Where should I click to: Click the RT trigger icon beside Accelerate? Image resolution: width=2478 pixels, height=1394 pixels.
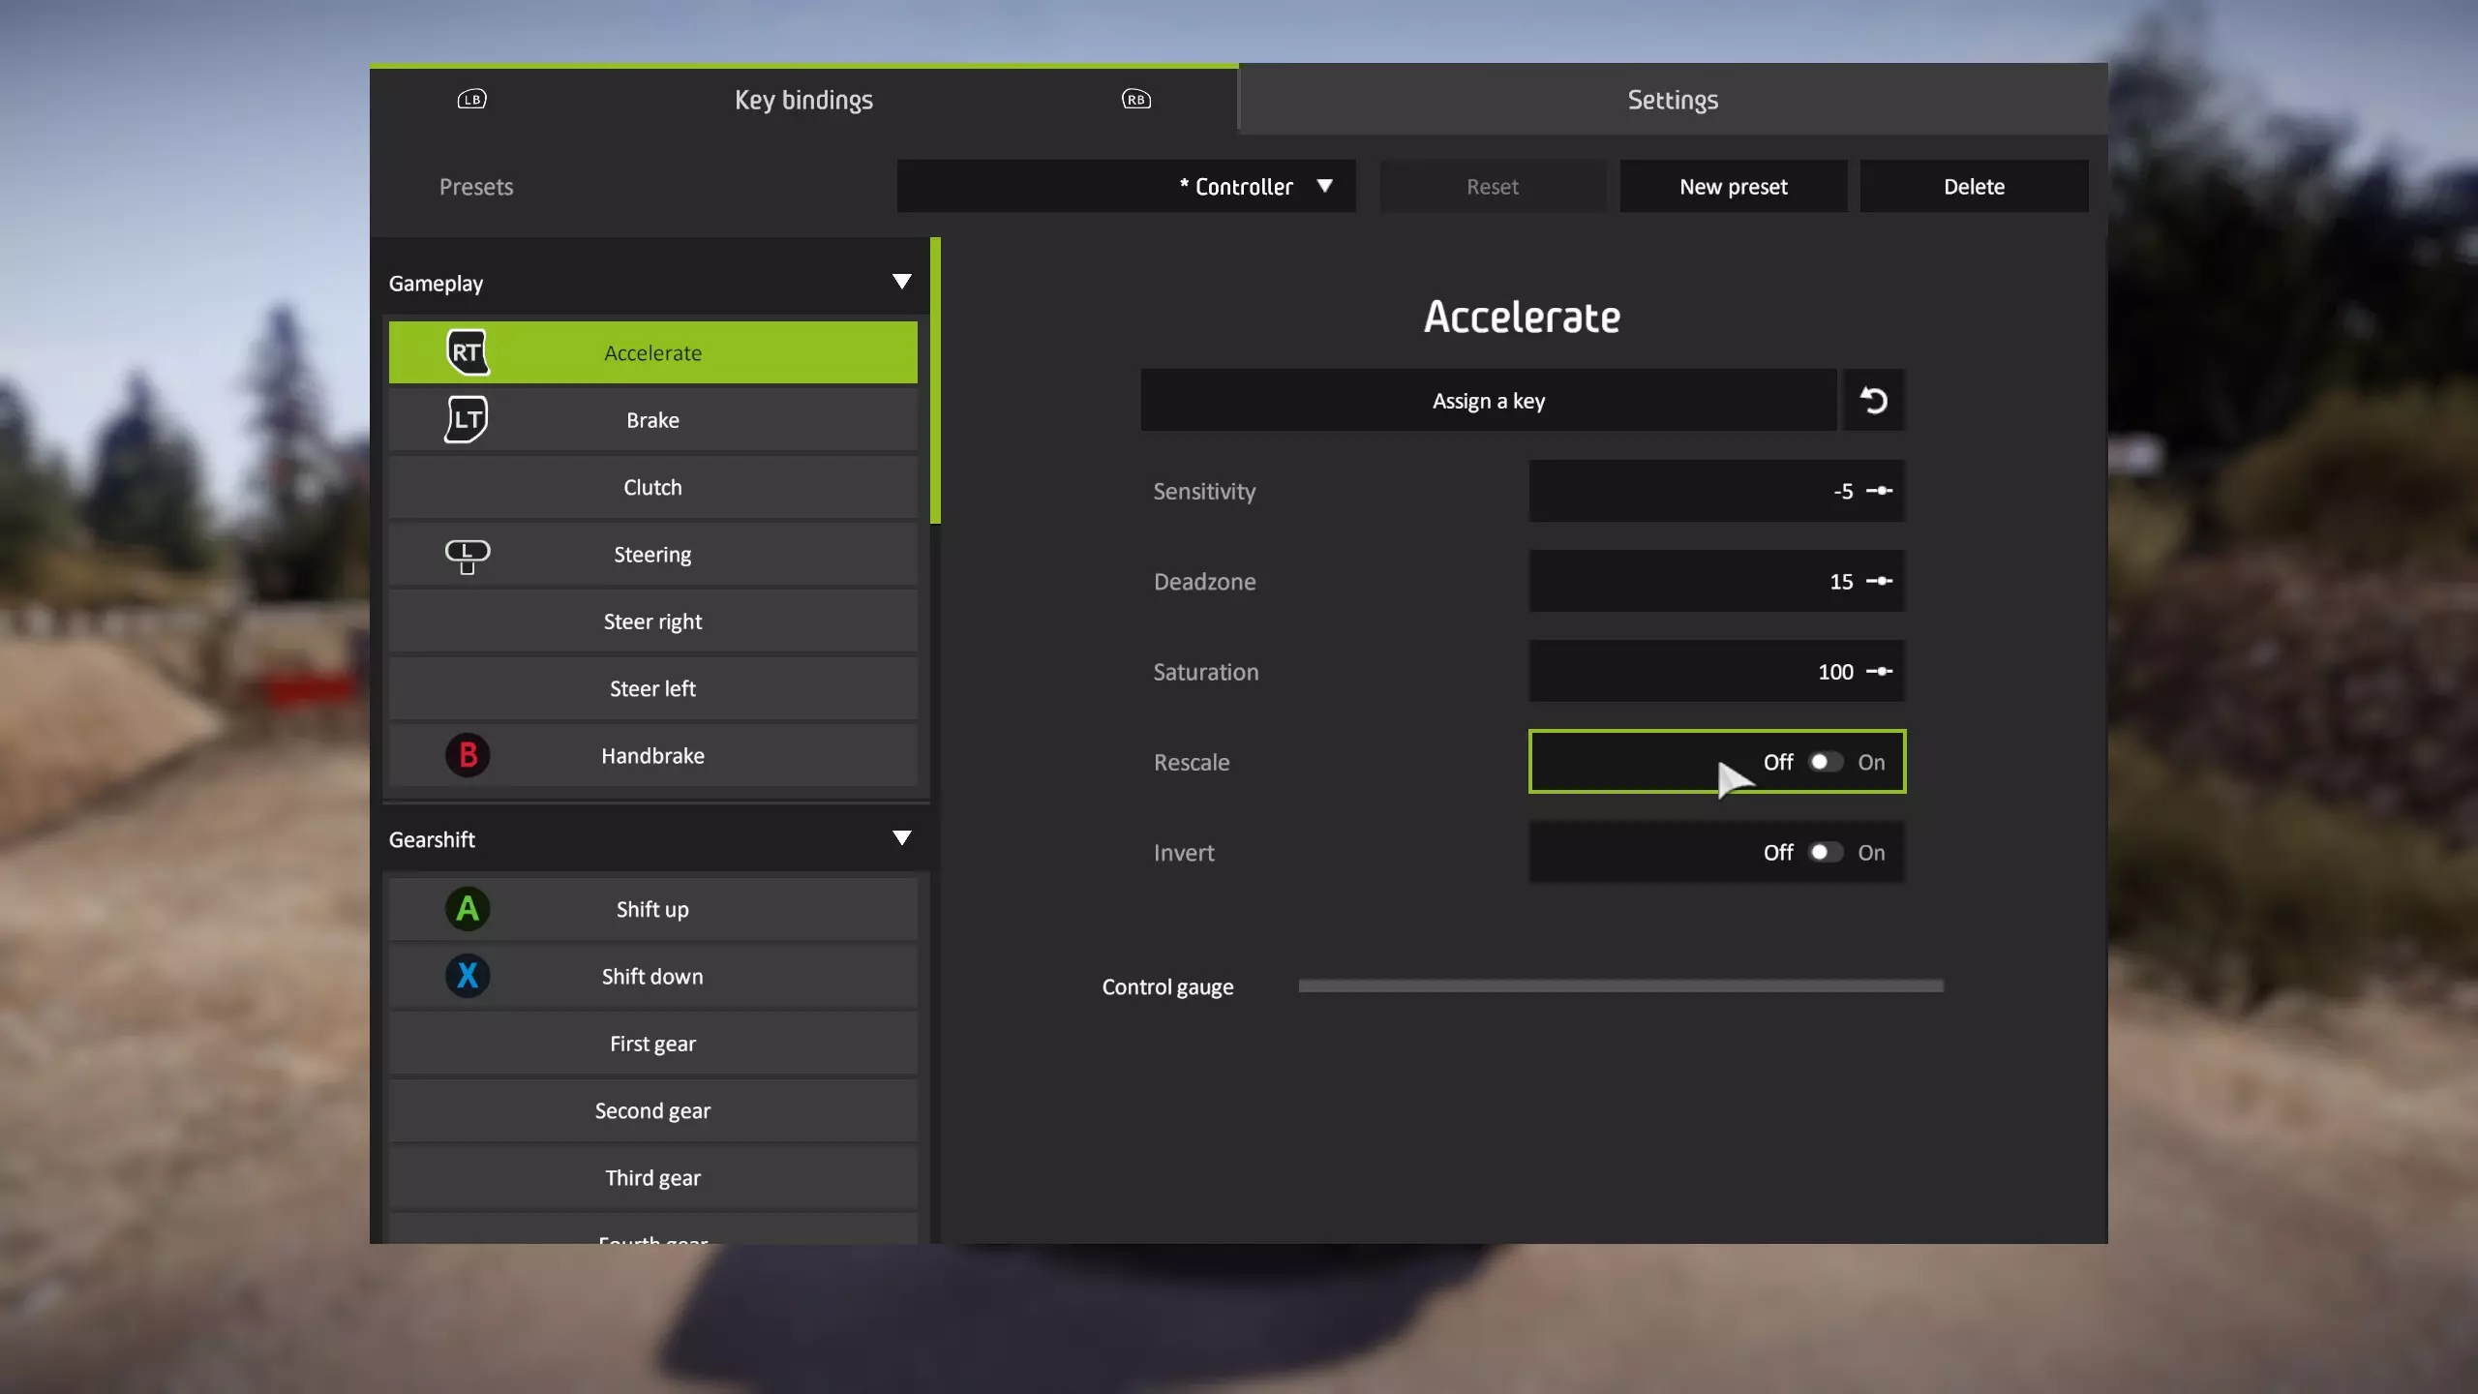(467, 352)
